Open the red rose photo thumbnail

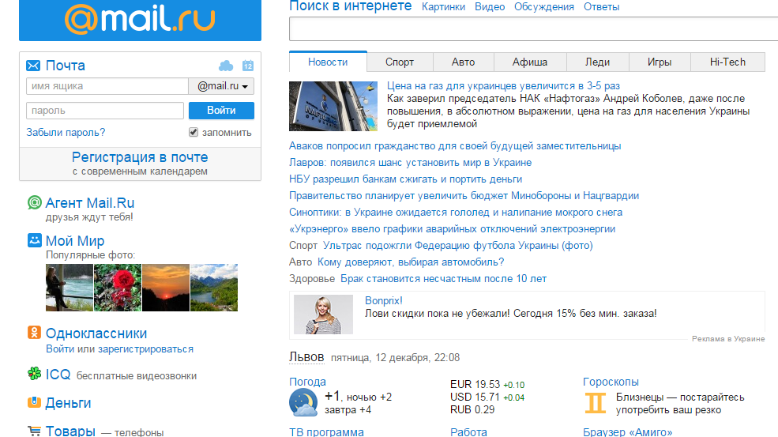click(x=118, y=288)
